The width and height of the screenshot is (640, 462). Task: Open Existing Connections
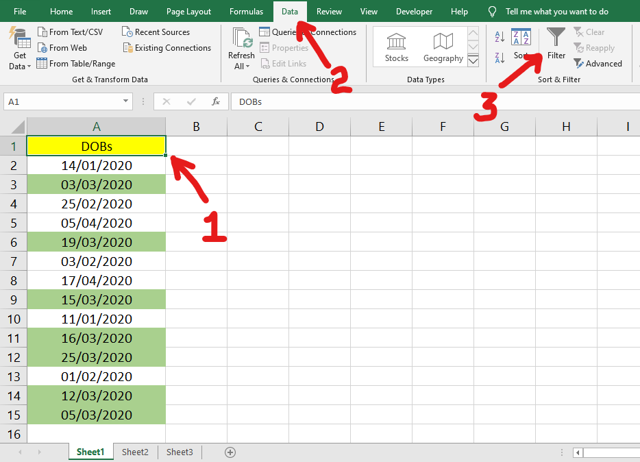[x=167, y=48]
